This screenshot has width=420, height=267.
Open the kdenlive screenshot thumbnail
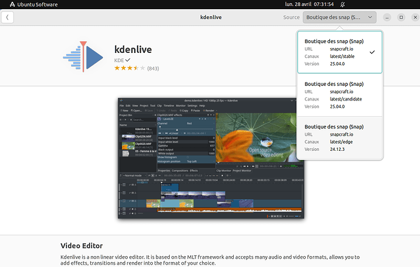coord(211,158)
